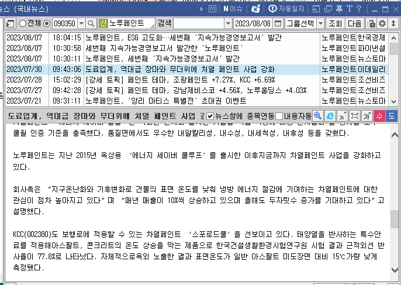Open news '조광페인트 +7.27%, KCC +6.69%'
The width and height of the screenshot is (401, 285).
pyautogui.click(x=180, y=80)
